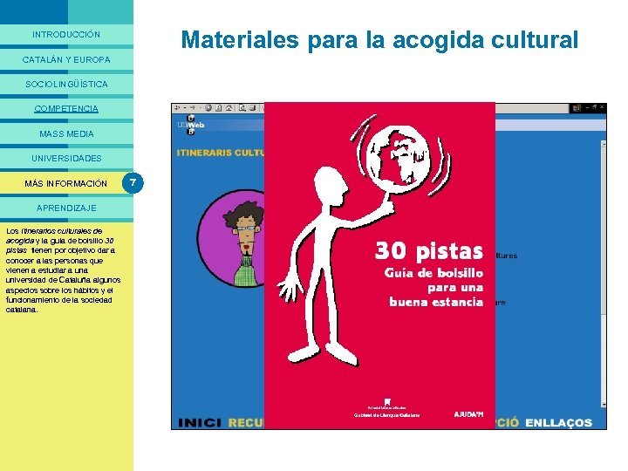Image resolution: width=628 pixels, height=471 pixels.
Task: Click AJUDA'M on the red cover
Action: (468, 414)
